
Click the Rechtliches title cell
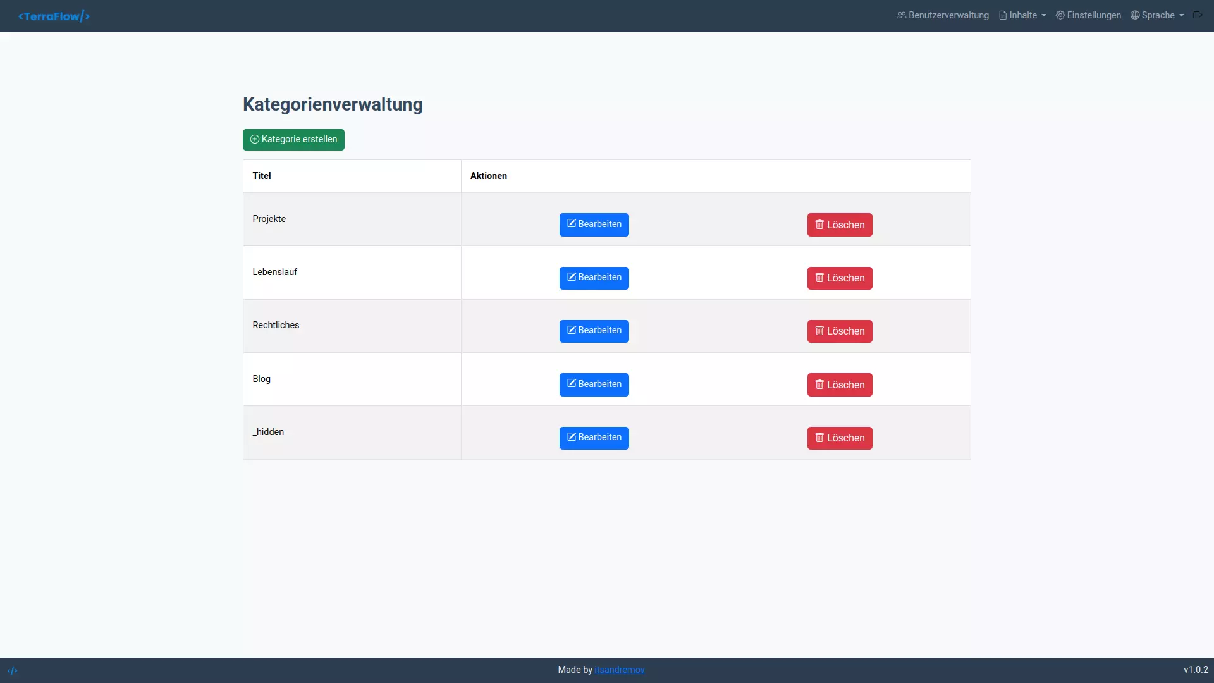pyautogui.click(x=352, y=326)
